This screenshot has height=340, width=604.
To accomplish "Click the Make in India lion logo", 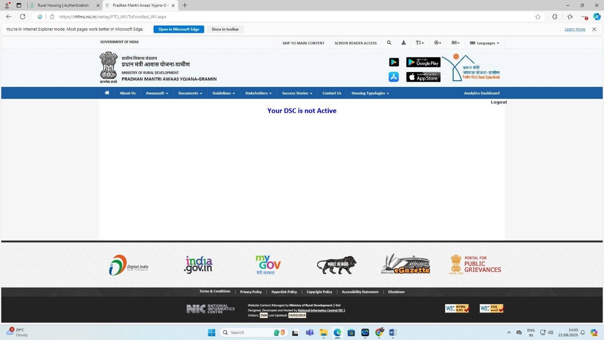I will 336,264.
